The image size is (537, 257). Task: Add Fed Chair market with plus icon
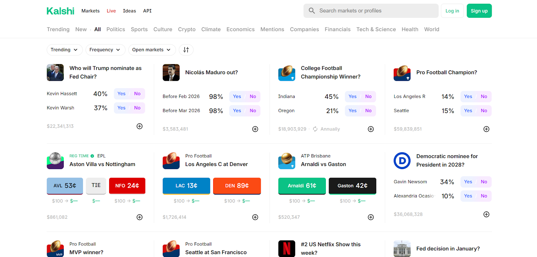pos(140,126)
